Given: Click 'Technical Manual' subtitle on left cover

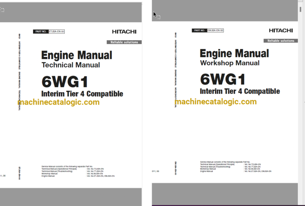Looking at the screenshot, I should point(71,65).
